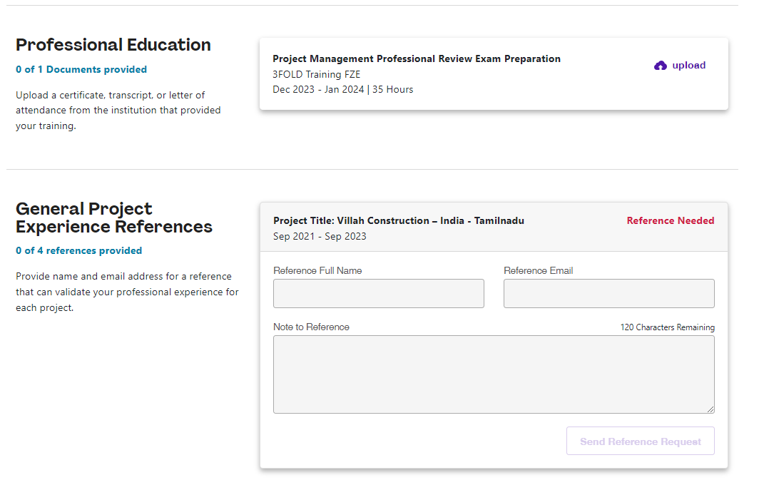Click the "Sep 2021 - Sep 2023" project date range
Image resolution: width=759 pixels, height=480 pixels.
[320, 237]
